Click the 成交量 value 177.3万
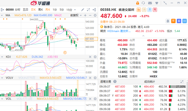Screen dimensions: 188x111 point(182,40)
